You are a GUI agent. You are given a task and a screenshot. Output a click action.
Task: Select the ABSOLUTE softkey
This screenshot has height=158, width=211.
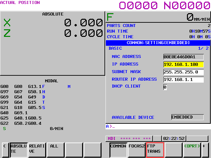pyautogui.click(x=19, y=150)
